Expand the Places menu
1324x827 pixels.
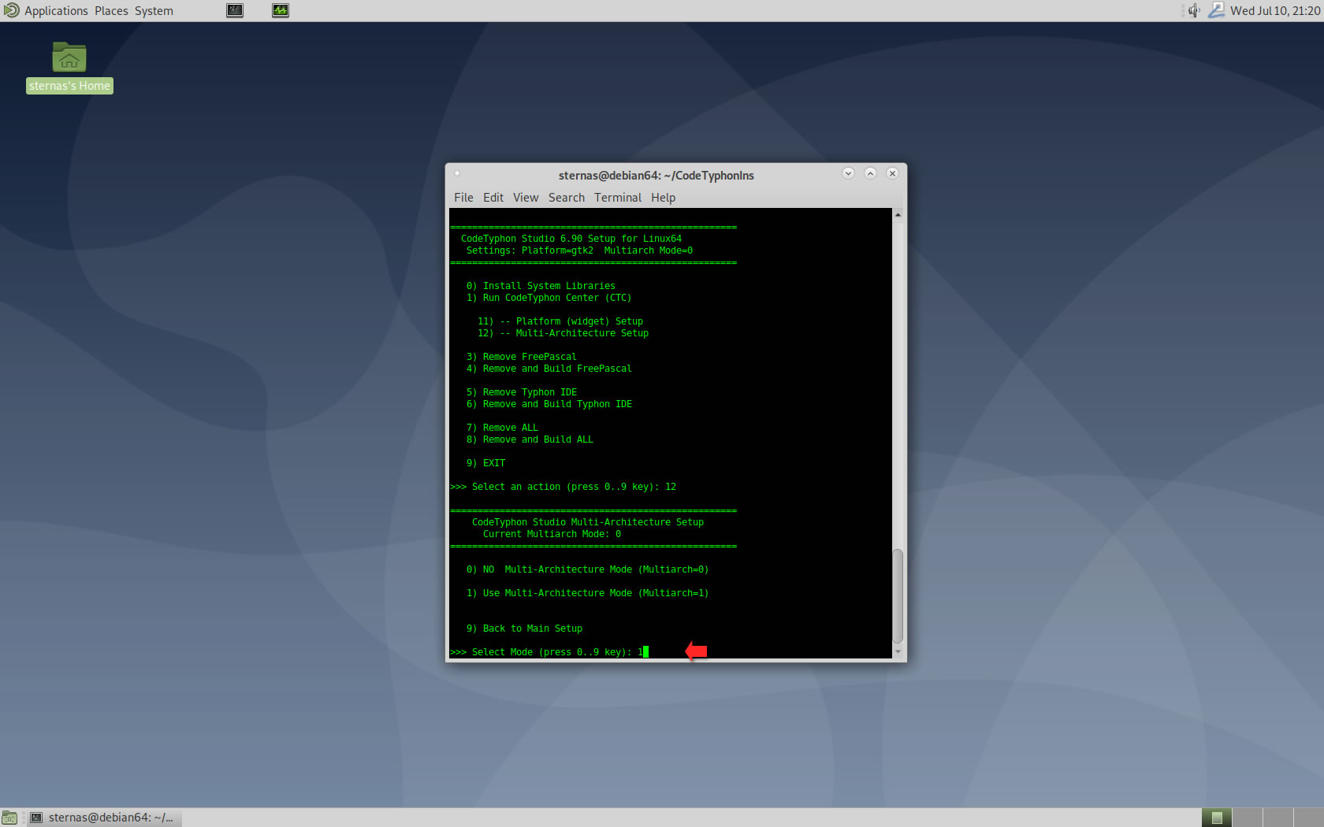click(x=111, y=10)
